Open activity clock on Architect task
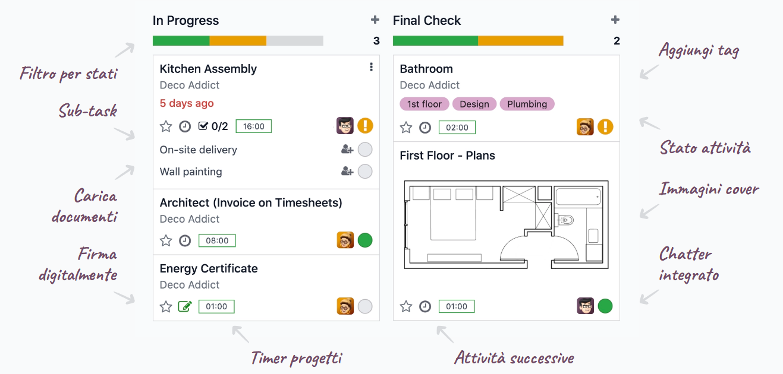 click(x=185, y=240)
